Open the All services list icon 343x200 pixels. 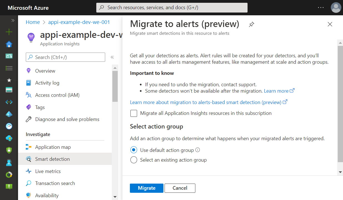(9, 68)
